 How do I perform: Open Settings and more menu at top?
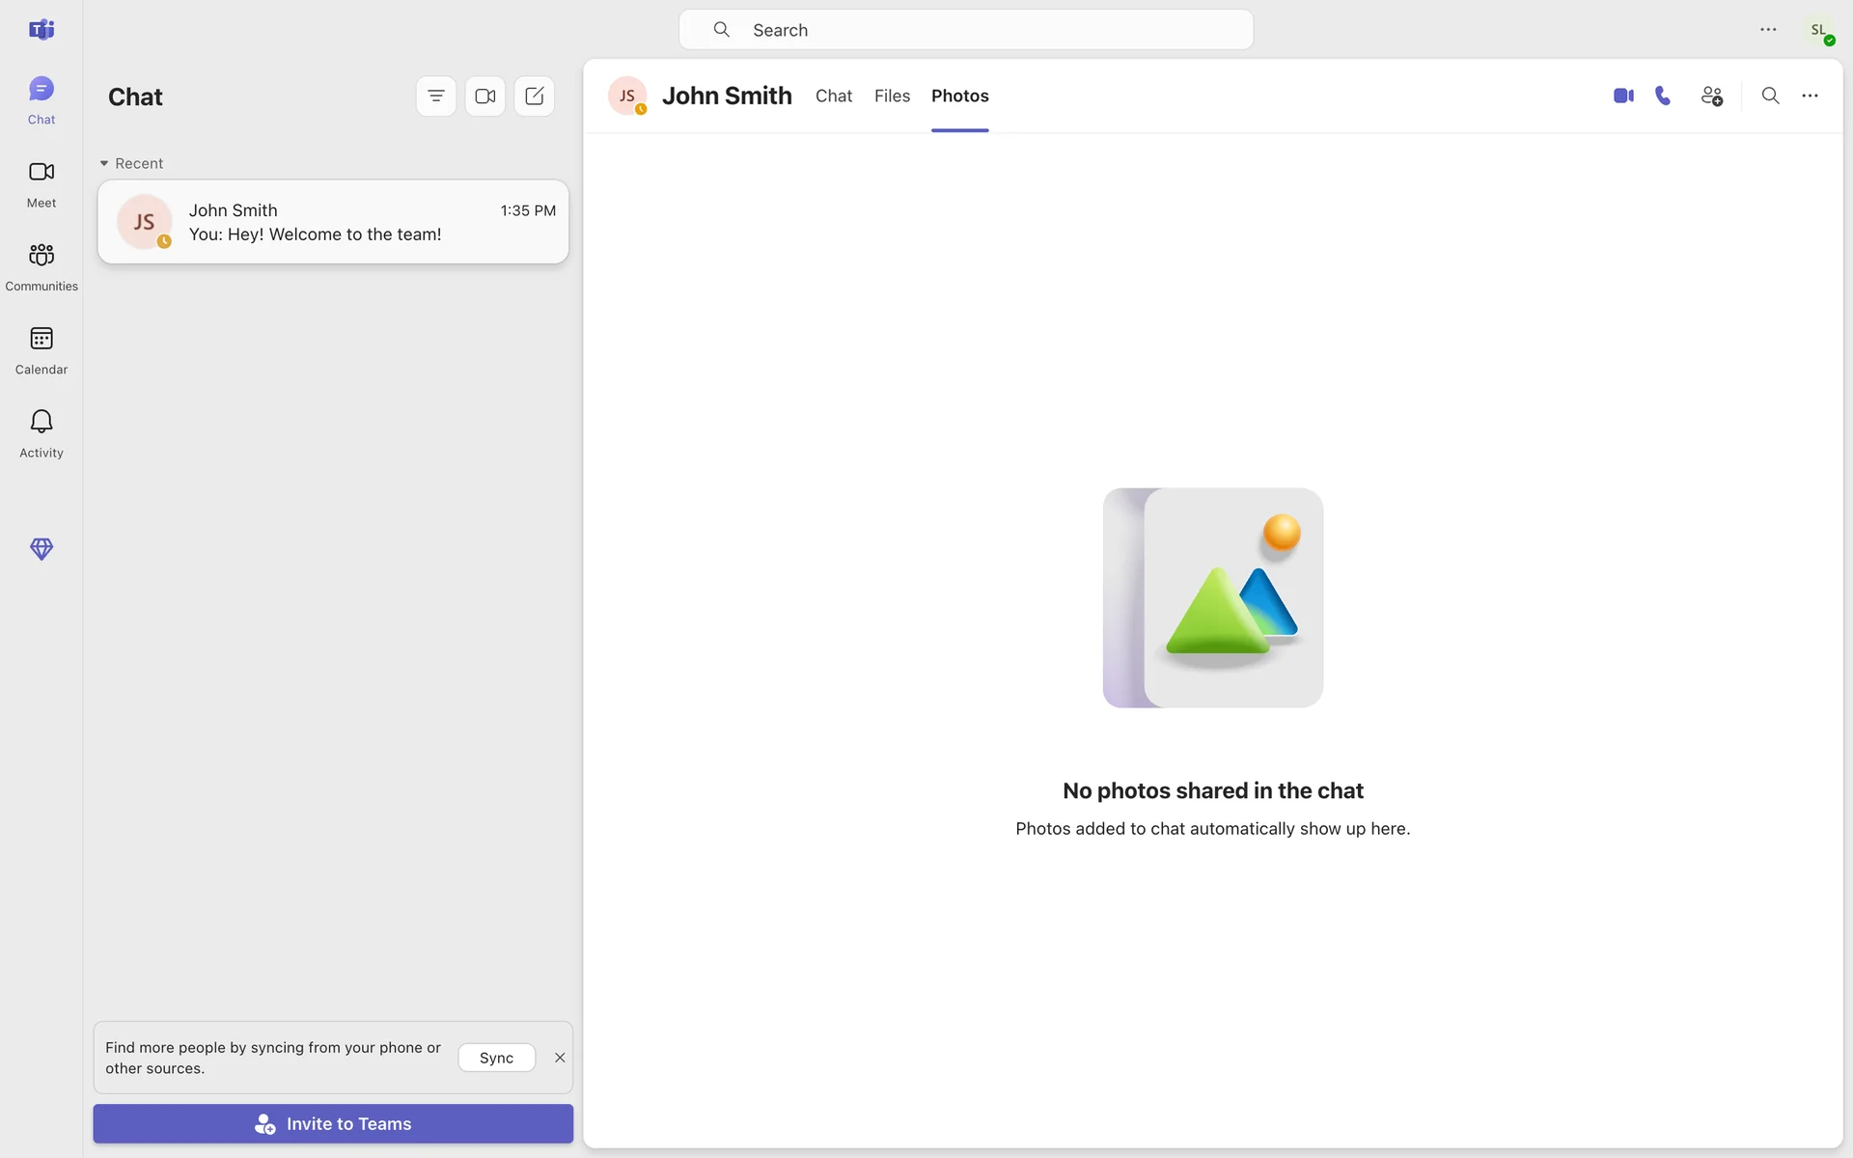pos(1768,30)
